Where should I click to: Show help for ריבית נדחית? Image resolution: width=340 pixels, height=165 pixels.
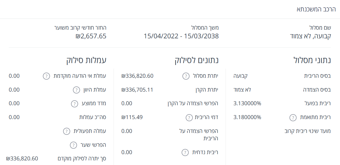pyautogui.click(x=185, y=152)
